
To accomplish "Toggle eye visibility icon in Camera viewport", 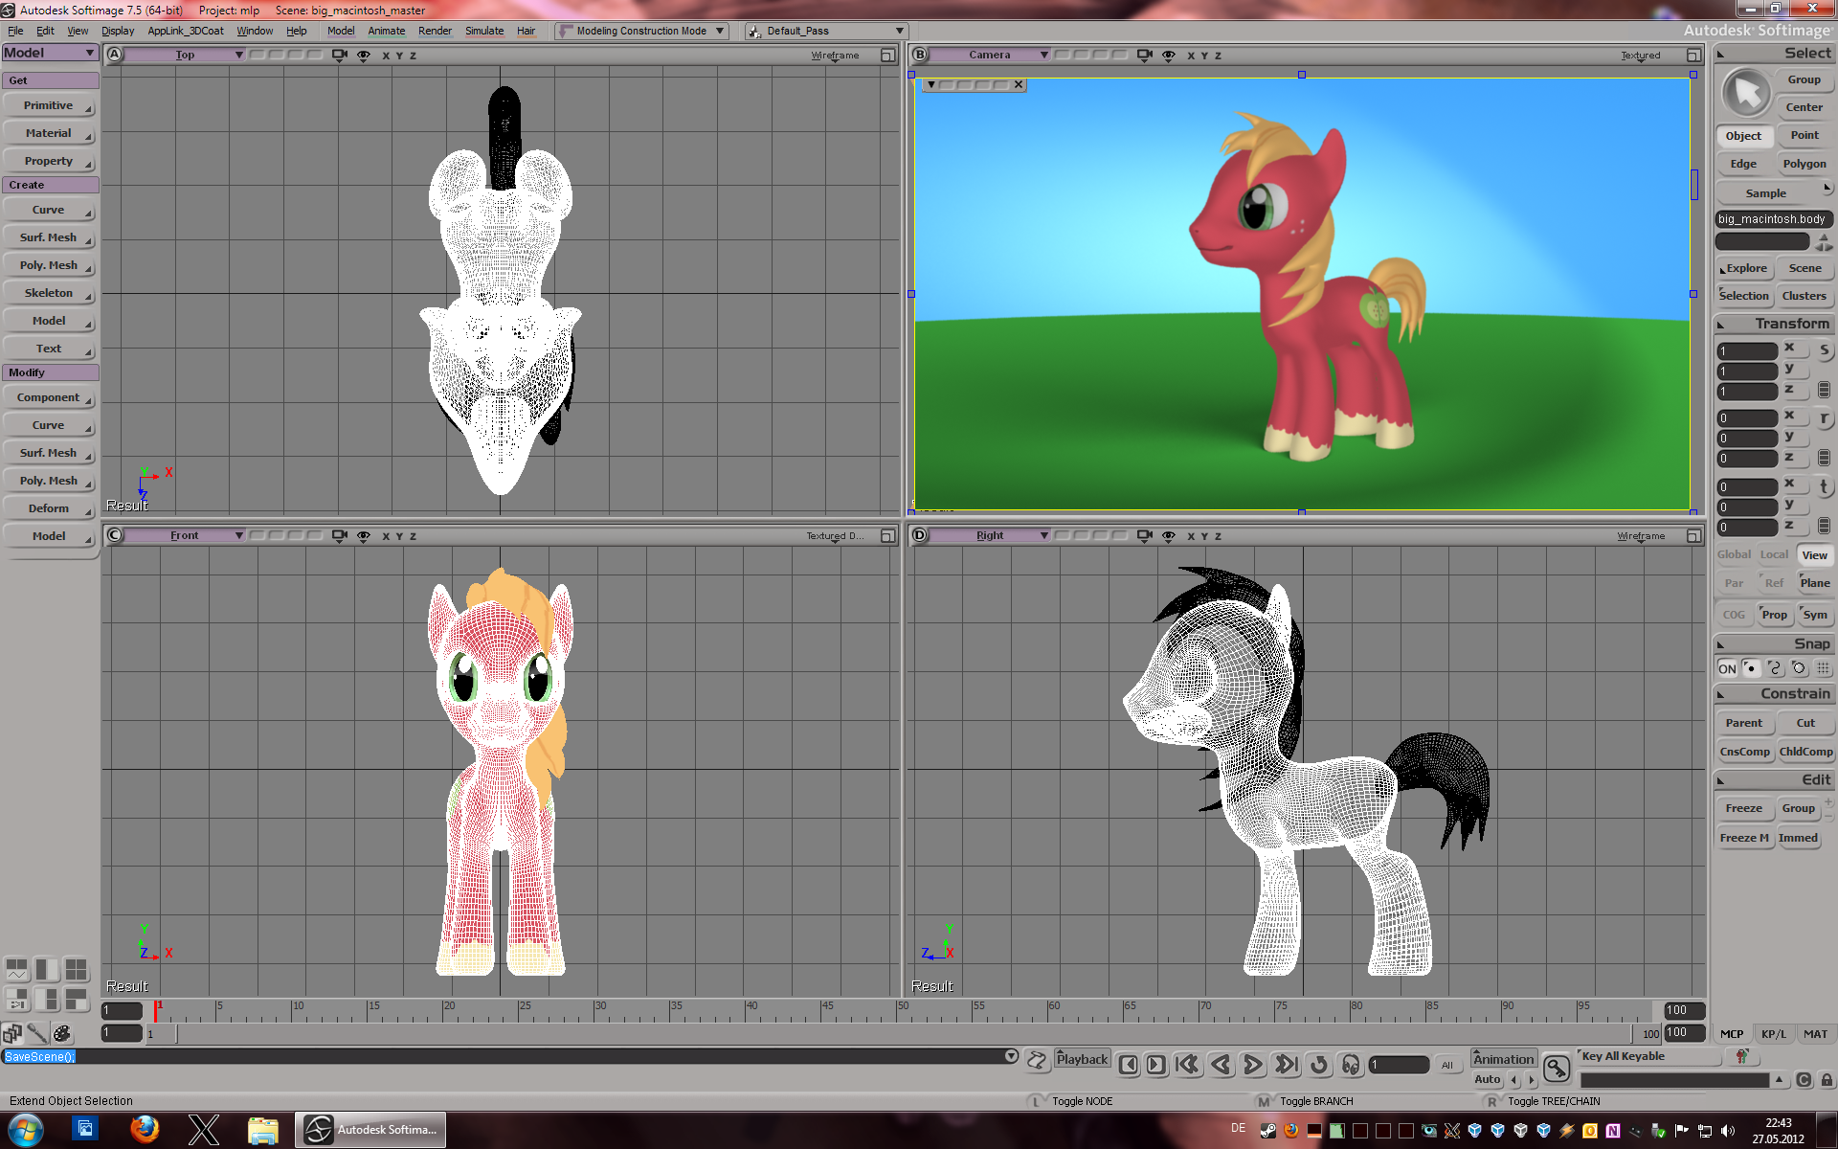I will (x=1169, y=56).
